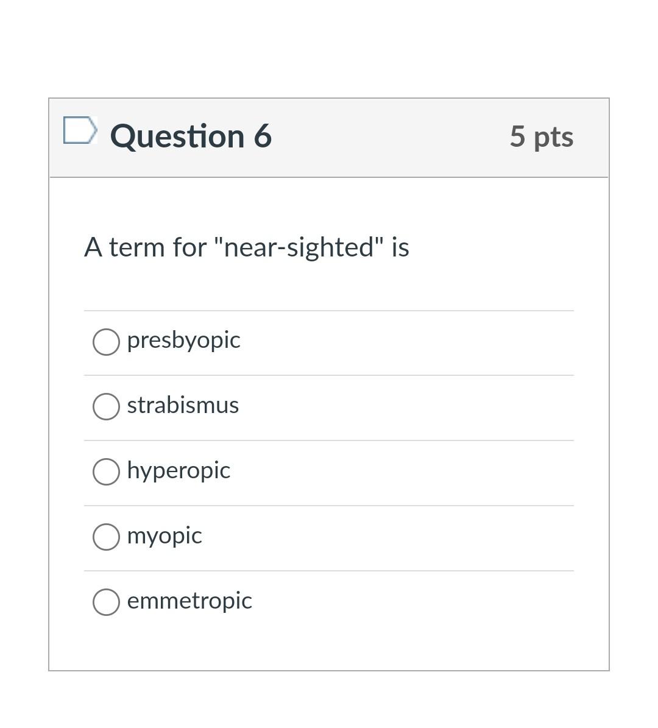Pick the myopic radio button

[107, 537]
